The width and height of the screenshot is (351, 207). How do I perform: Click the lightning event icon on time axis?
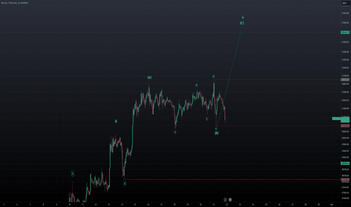coord(225,199)
